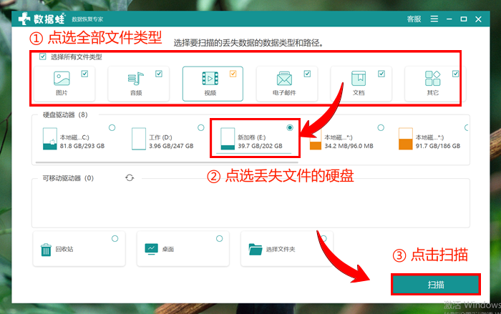The height and width of the screenshot is (314, 501).
Task: Click the horizontal drive list scrollbar
Action: point(167,162)
